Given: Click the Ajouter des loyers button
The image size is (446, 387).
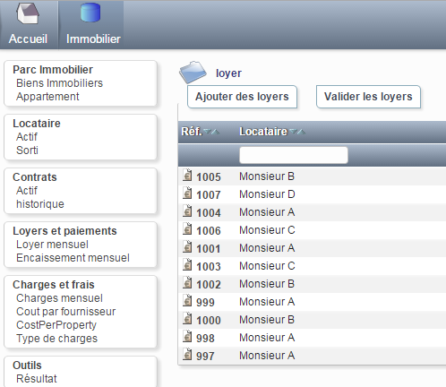Looking at the screenshot, I should point(242,97).
